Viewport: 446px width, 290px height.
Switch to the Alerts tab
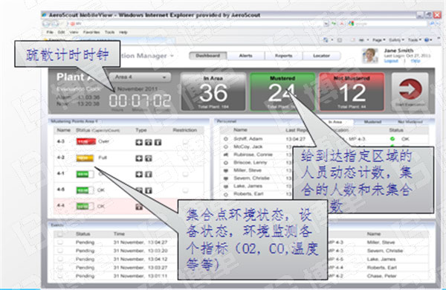pyautogui.click(x=246, y=56)
